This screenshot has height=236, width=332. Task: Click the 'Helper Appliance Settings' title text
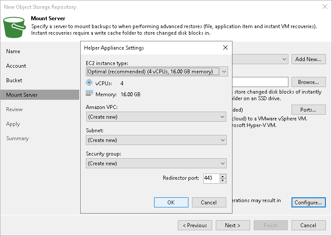tap(114, 48)
